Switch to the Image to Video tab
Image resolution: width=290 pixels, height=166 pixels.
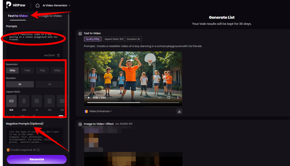(49, 16)
